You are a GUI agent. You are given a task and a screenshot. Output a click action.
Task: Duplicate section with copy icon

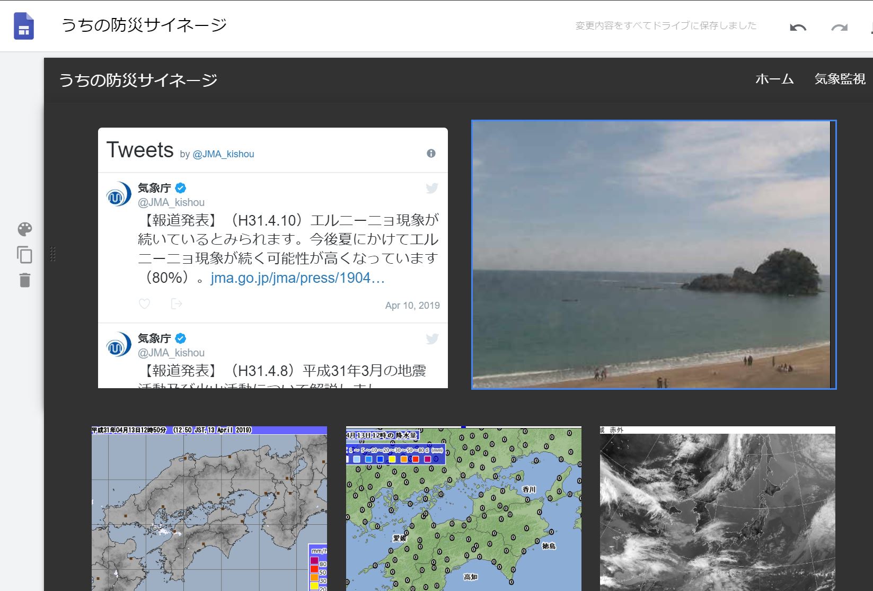click(x=25, y=255)
